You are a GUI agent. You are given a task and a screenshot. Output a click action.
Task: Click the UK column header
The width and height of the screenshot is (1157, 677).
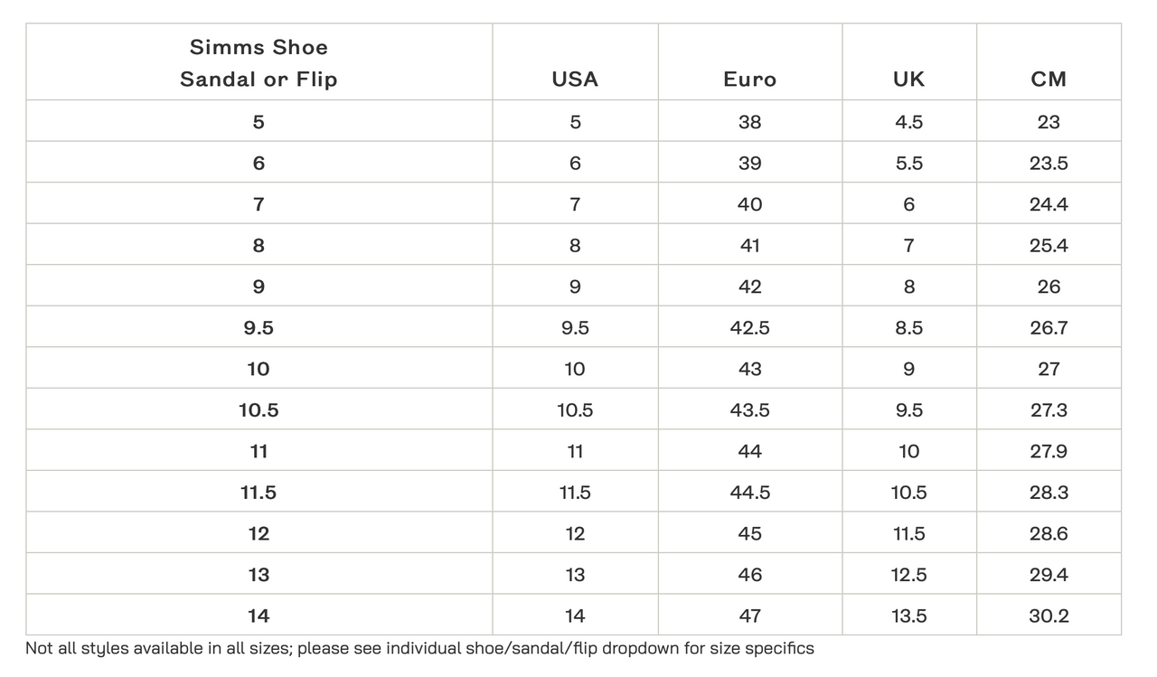coord(908,80)
